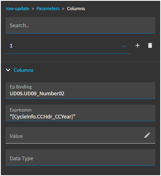Click the UD09.UD09_Number02 binding value
Screen dimensions: 161x176
[37, 94]
